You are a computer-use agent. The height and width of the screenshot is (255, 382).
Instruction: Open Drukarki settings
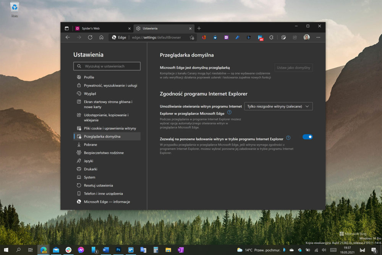click(x=107, y=169)
